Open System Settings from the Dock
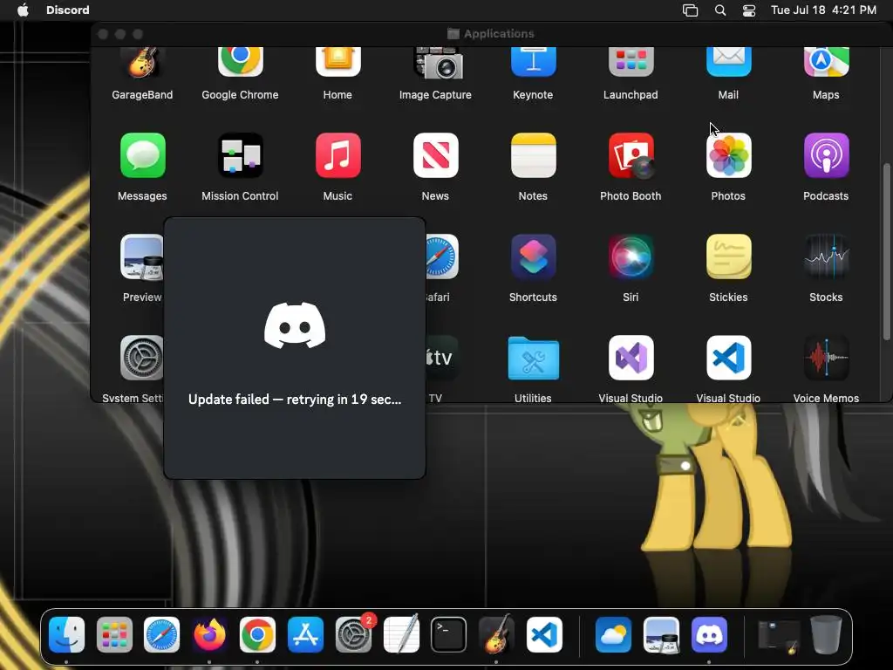Screen dimensions: 893x670 (353, 635)
